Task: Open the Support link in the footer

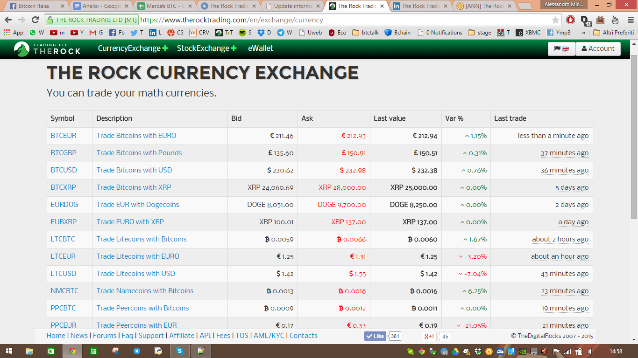Action: pyautogui.click(x=151, y=336)
